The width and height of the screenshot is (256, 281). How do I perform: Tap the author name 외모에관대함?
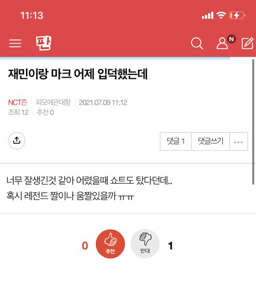(53, 102)
